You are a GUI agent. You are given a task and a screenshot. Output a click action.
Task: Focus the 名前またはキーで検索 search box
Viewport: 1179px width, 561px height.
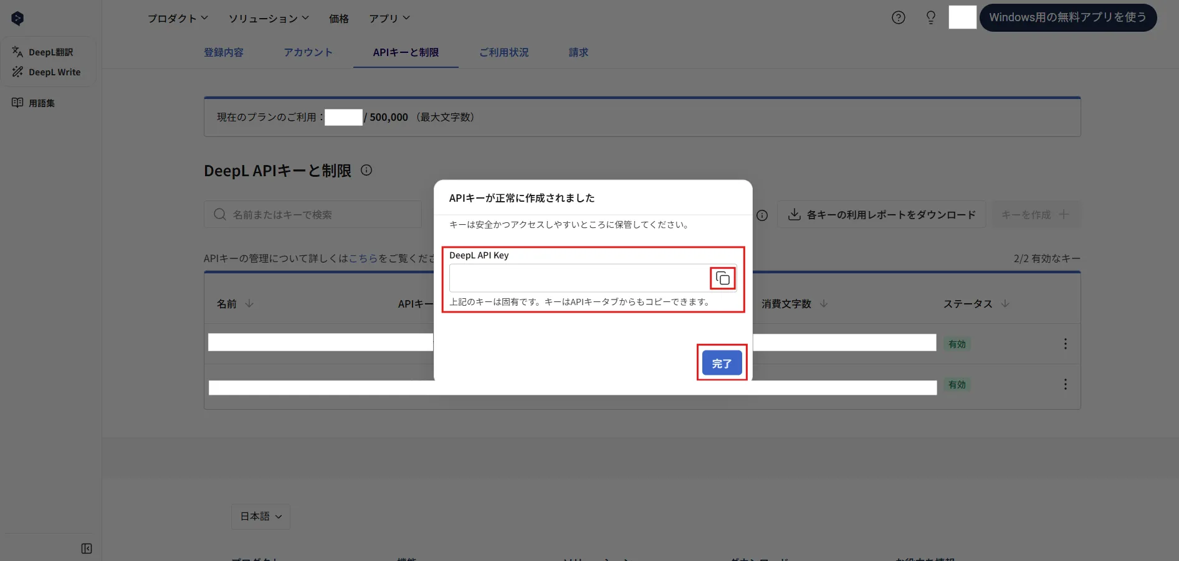[313, 214]
